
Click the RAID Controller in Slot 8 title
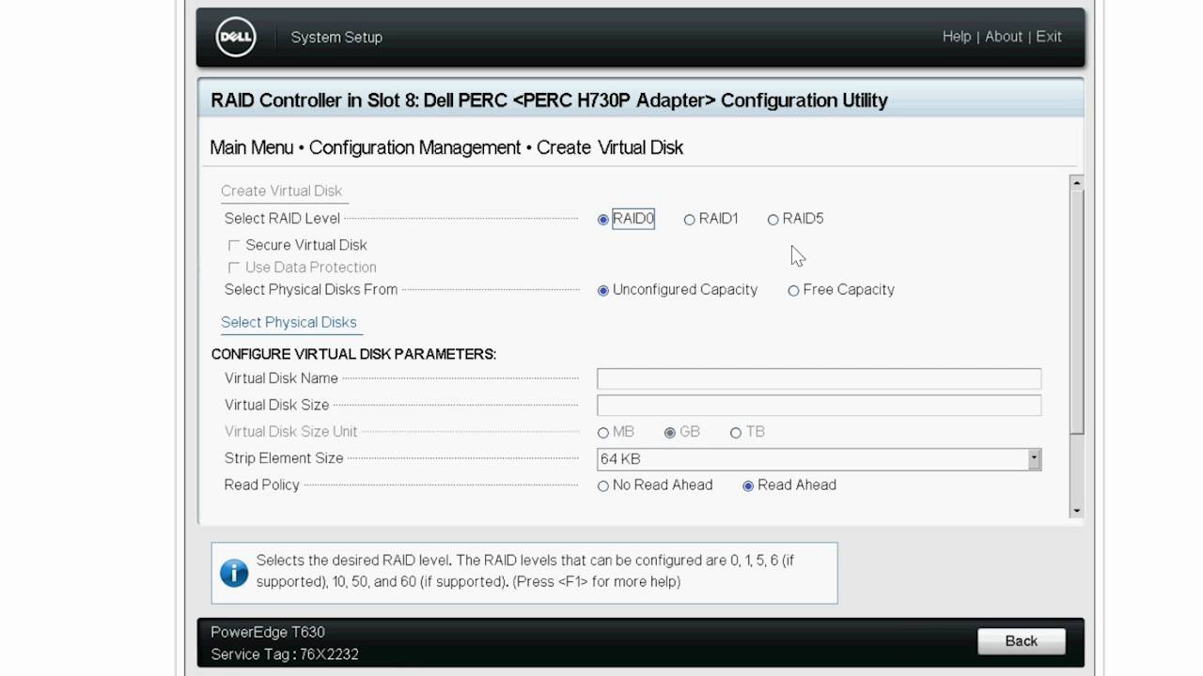click(x=549, y=100)
